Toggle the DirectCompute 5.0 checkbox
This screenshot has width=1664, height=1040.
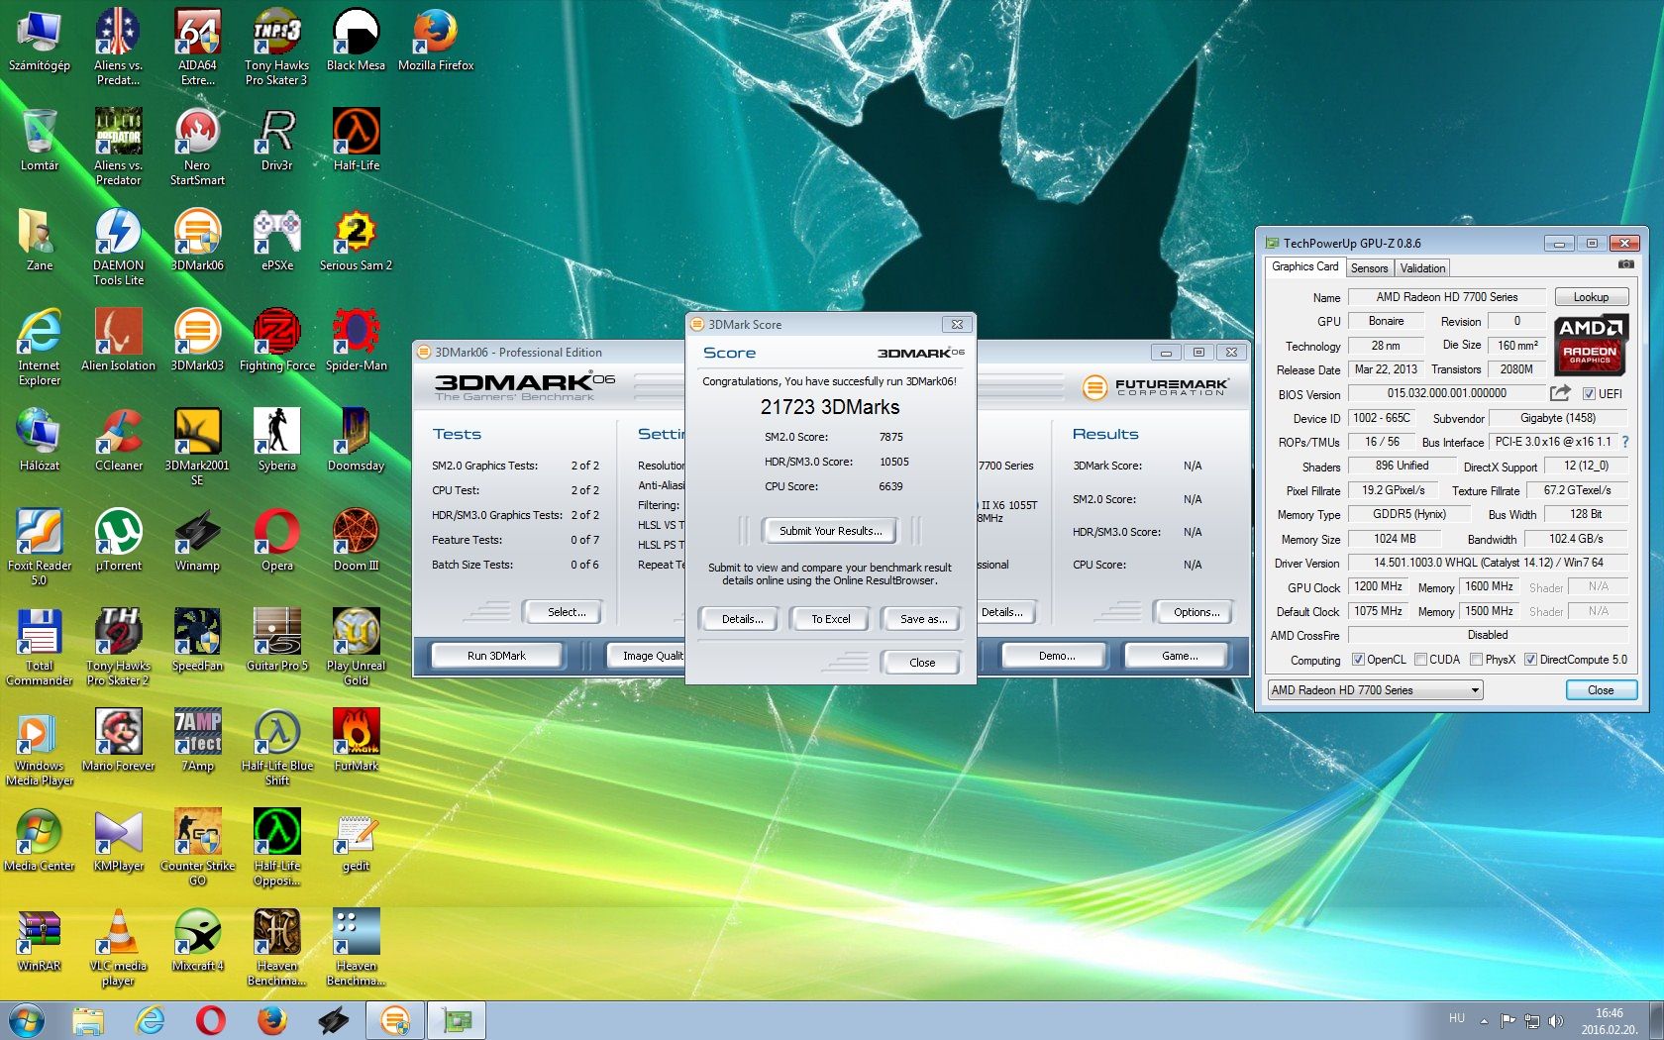[1530, 660]
